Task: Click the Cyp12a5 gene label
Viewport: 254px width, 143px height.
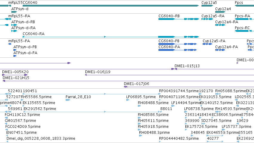Action: coord(209,3)
